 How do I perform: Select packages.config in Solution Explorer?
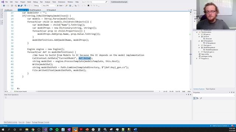click(206, 56)
